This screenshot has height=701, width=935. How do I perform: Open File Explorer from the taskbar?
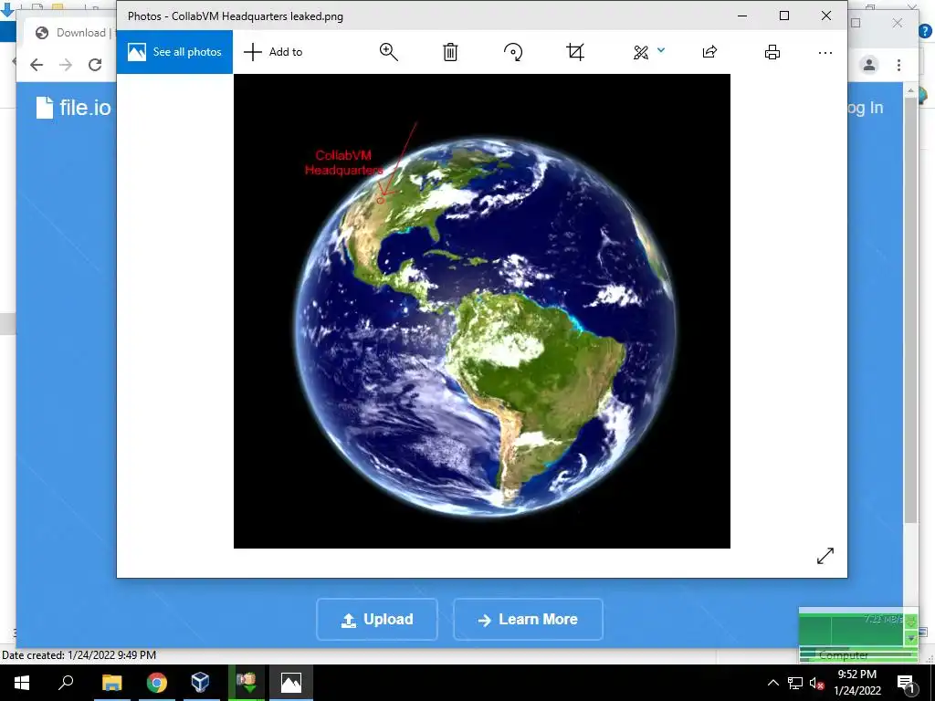click(x=111, y=683)
